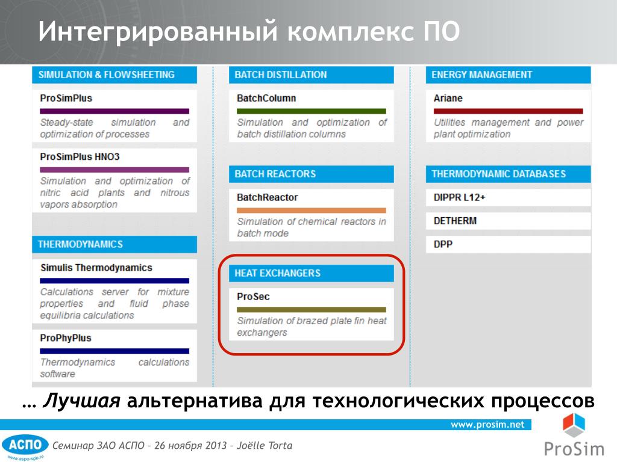This screenshot has height=462, width=617.
Task: Select the Batch Distillation header
Action: [312, 75]
